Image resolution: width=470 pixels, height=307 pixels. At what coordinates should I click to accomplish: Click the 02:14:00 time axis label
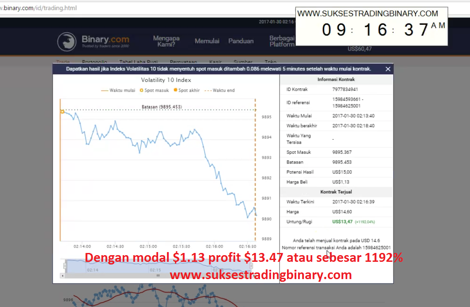click(82, 246)
